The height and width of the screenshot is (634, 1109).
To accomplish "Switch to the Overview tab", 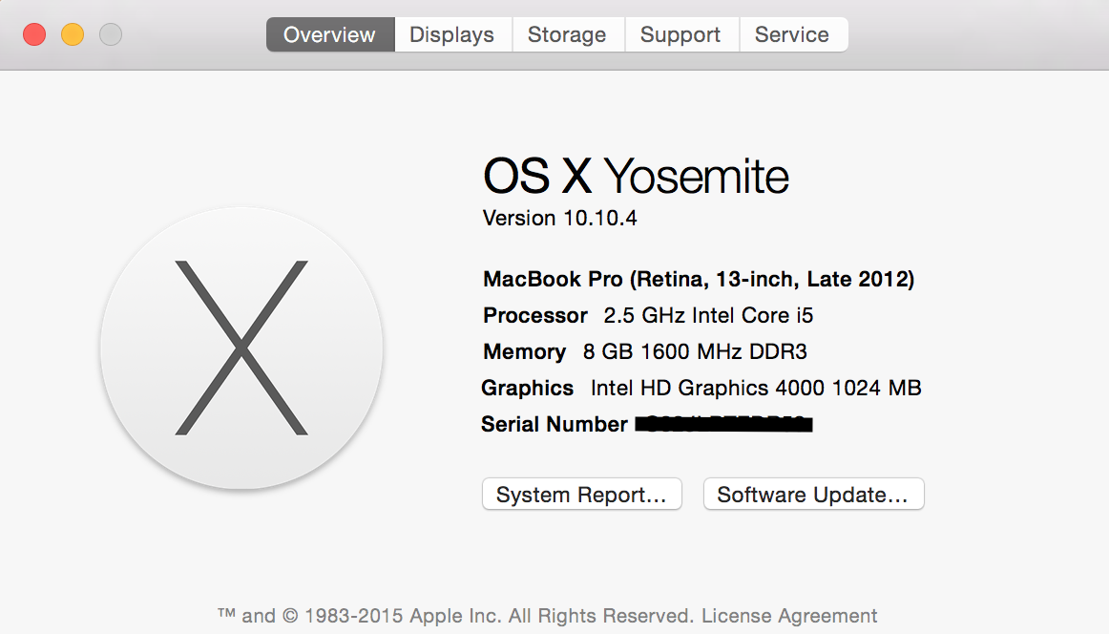I will [x=329, y=35].
